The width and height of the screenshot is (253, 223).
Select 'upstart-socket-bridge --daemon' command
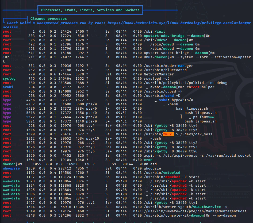(179, 53)
